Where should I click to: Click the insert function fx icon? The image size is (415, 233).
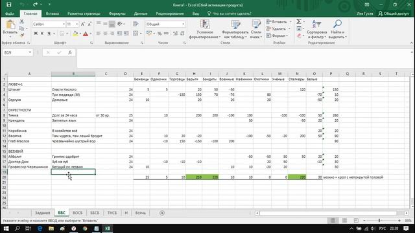pyautogui.click(x=70, y=52)
